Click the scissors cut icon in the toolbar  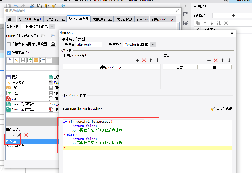[32, 6]
